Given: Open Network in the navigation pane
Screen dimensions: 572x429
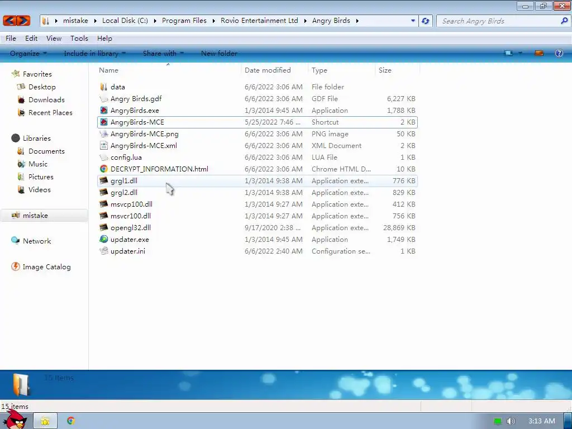Looking at the screenshot, I should pos(36,241).
